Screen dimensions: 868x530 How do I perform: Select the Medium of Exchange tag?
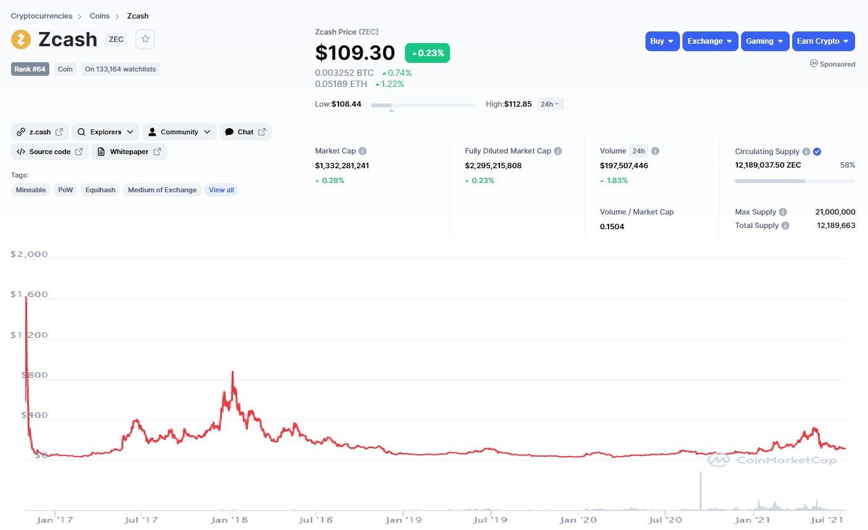(x=162, y=190)
